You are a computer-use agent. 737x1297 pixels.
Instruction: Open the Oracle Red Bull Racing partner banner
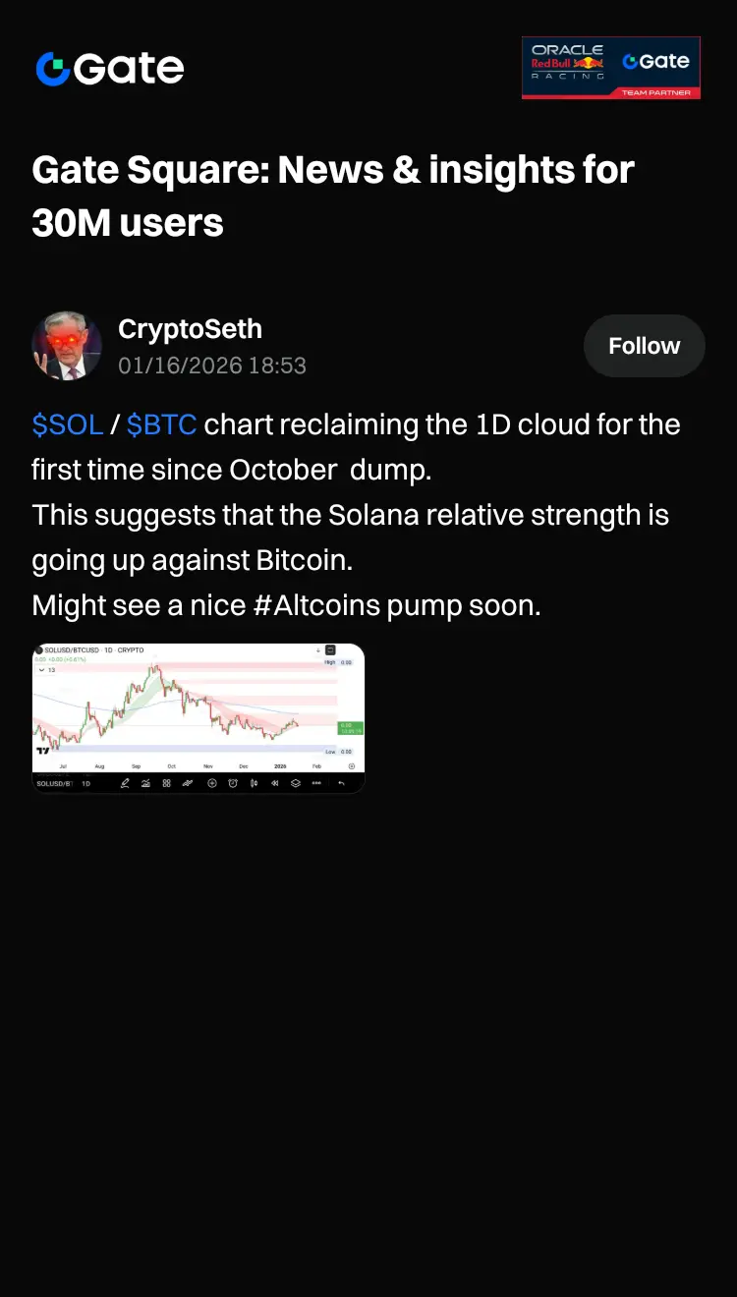coord(610,68)
